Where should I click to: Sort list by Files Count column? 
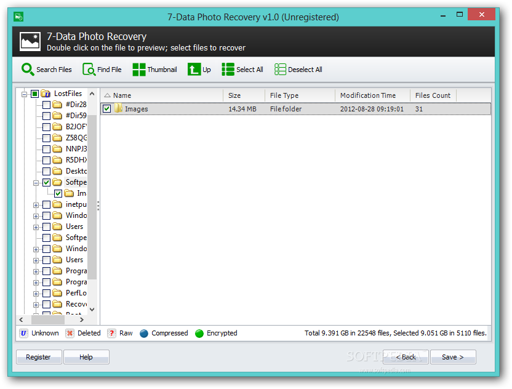433,95
